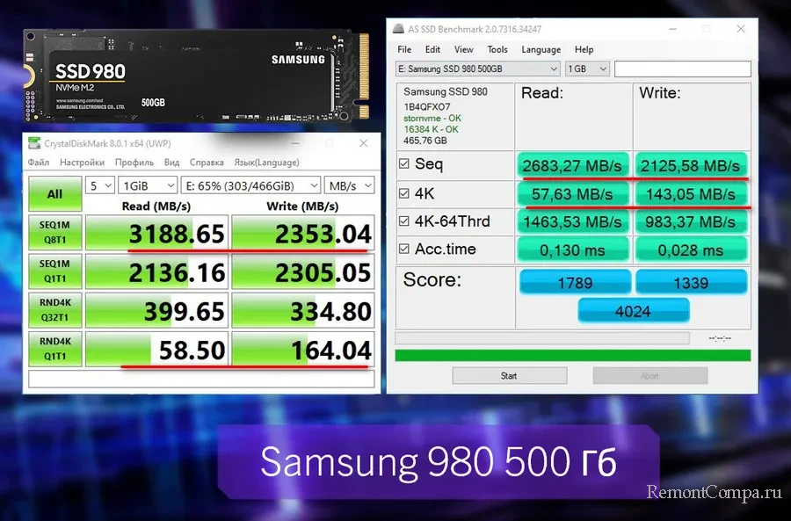Screen dimensions: 791x521
Task: Close the AS SSD Benchmark window
Action: tap(741, 29)
